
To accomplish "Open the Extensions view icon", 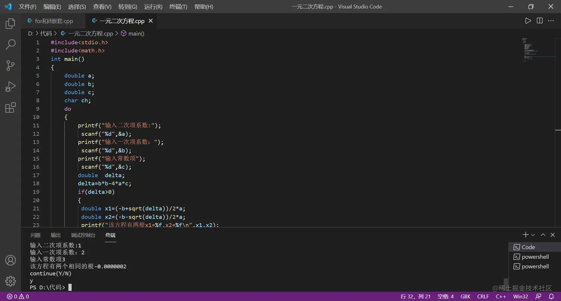I will [x=10, y=107].
